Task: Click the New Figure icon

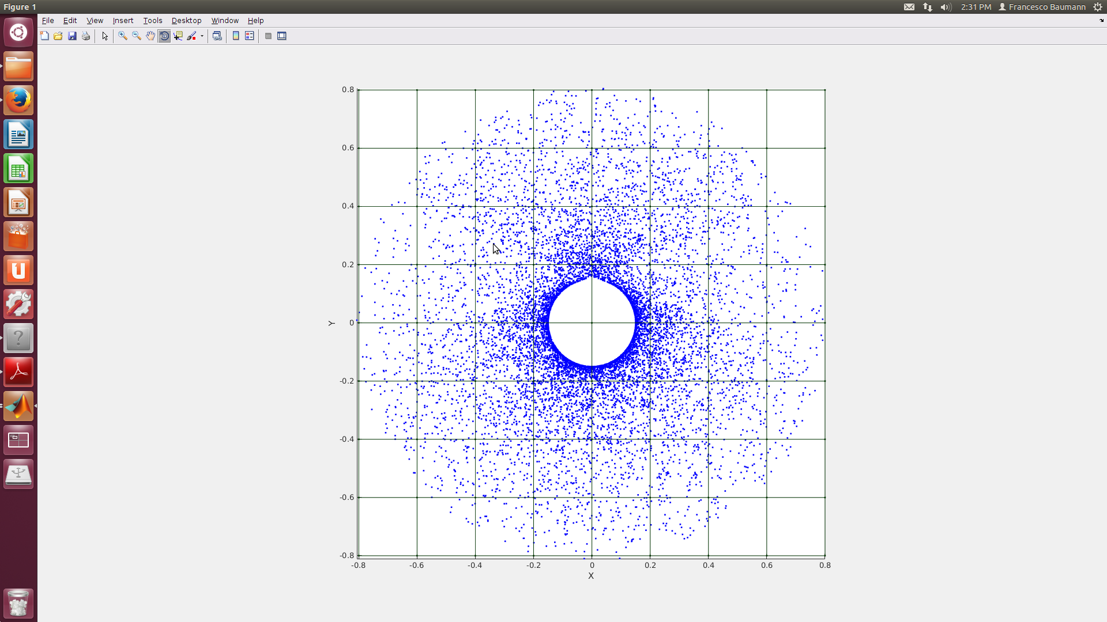Action: [44, 36]
